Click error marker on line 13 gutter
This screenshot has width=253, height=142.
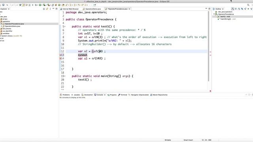click(x=60, y=55)
